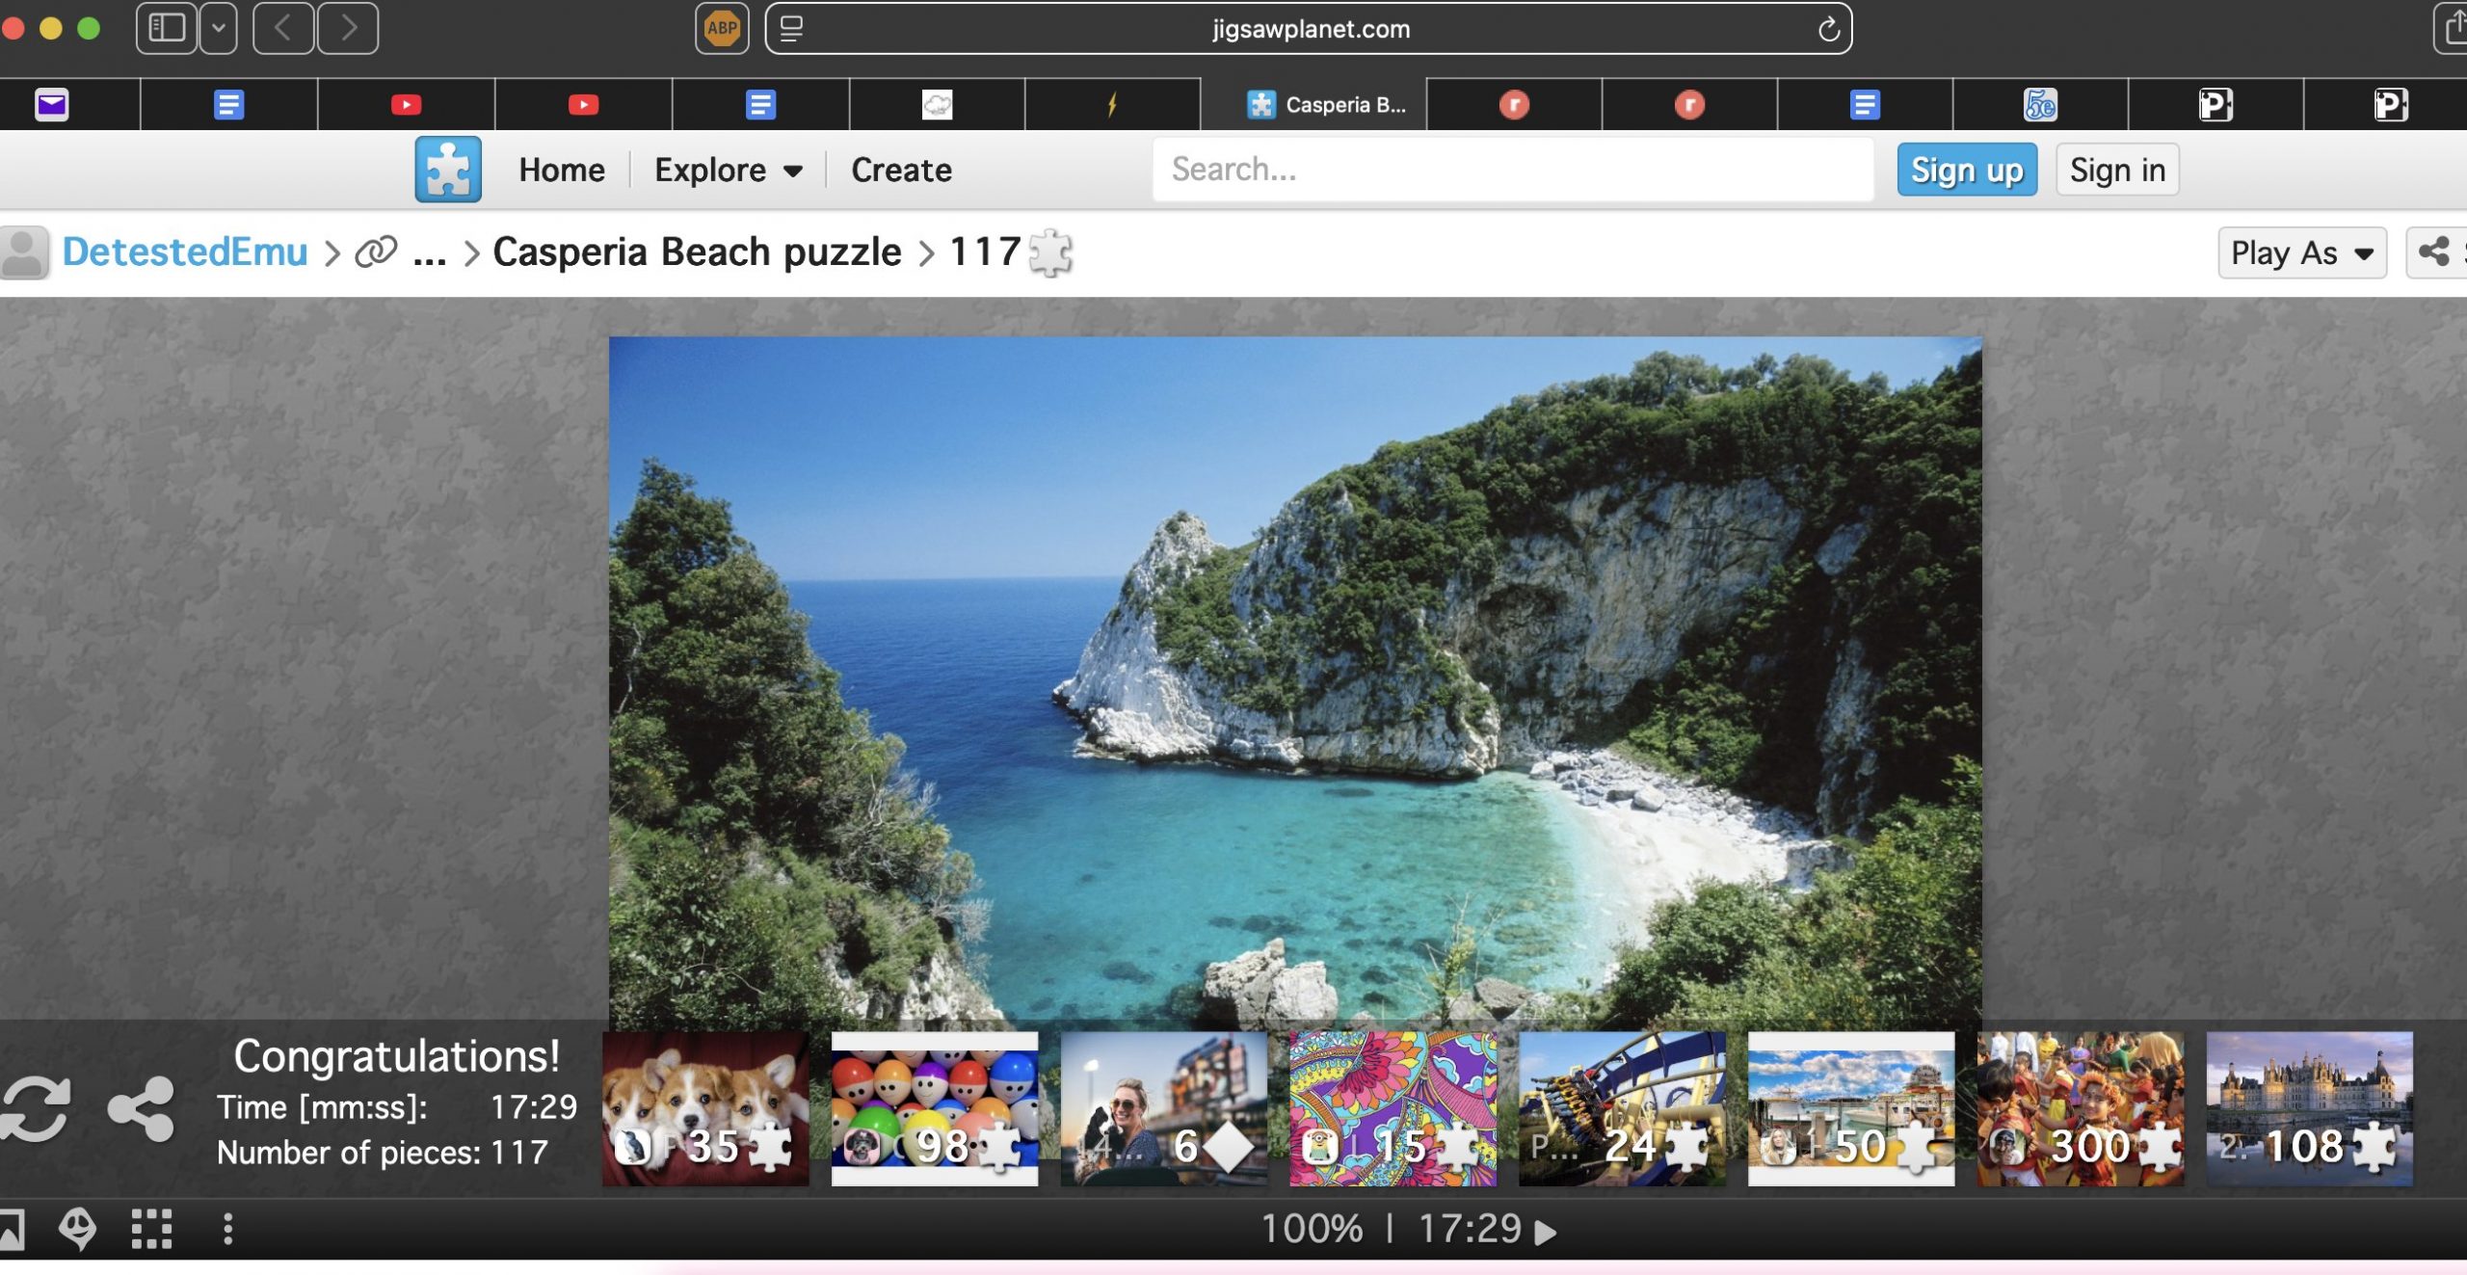Resume timer with the play arrow
Image resolution: width=2467 pixels, height=1275 pixels.
tap(1546, 1232)
